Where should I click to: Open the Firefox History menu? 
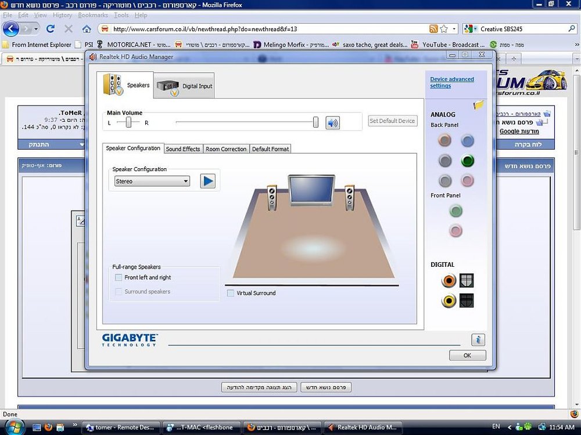click(62, 15)
